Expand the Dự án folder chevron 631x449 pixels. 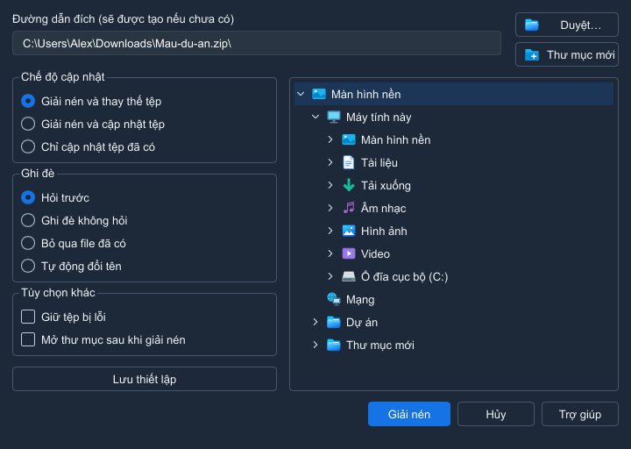(x=315, y=322)
